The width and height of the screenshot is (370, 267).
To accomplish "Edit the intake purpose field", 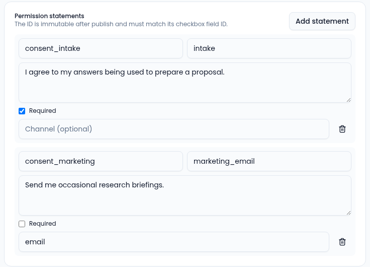I will tap(269, 48).
